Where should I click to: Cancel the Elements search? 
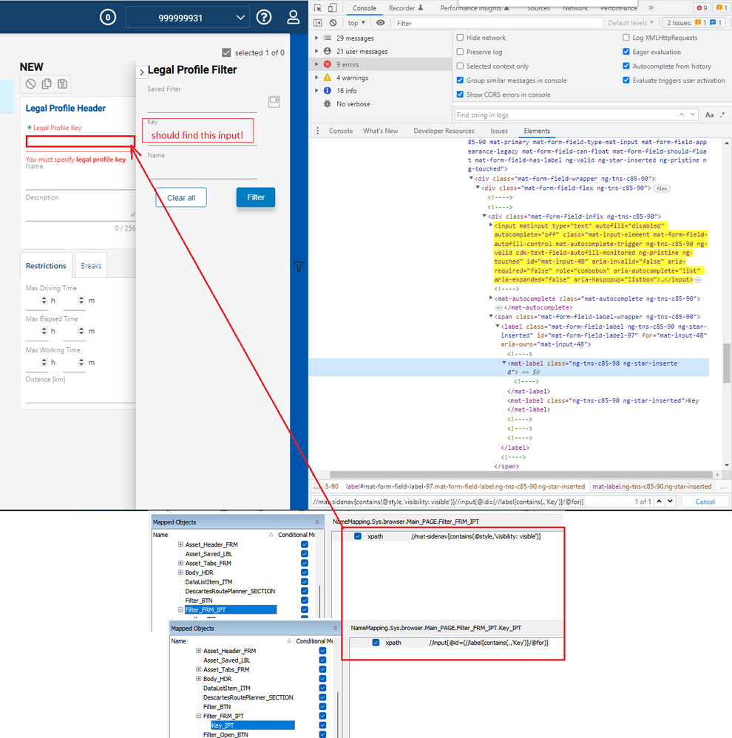pos(705,502)
